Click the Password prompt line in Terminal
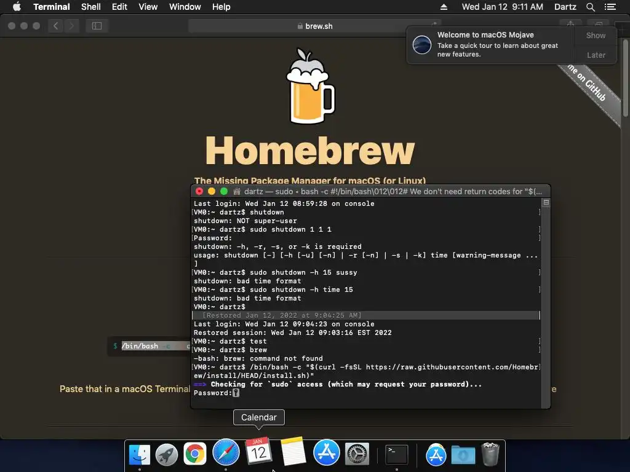The height and width of the screenshot is (472, 630). [x=217, y=393]
